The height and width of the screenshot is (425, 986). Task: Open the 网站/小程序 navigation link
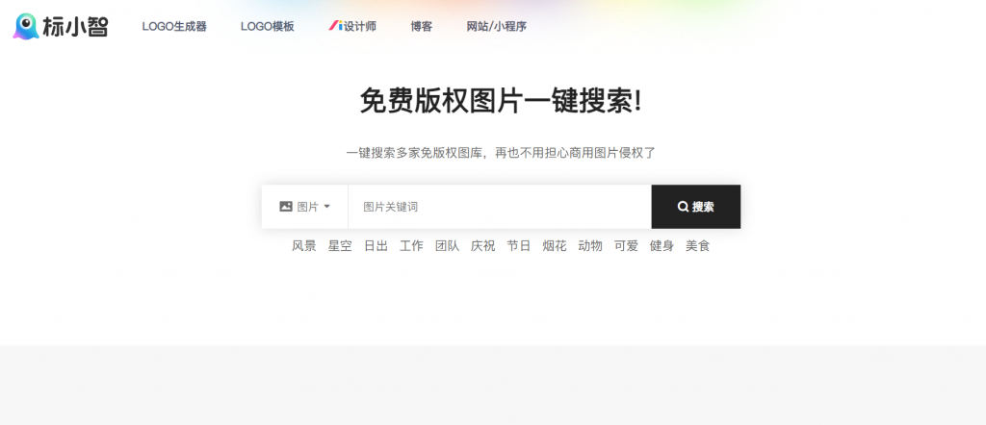pos(496,26)
